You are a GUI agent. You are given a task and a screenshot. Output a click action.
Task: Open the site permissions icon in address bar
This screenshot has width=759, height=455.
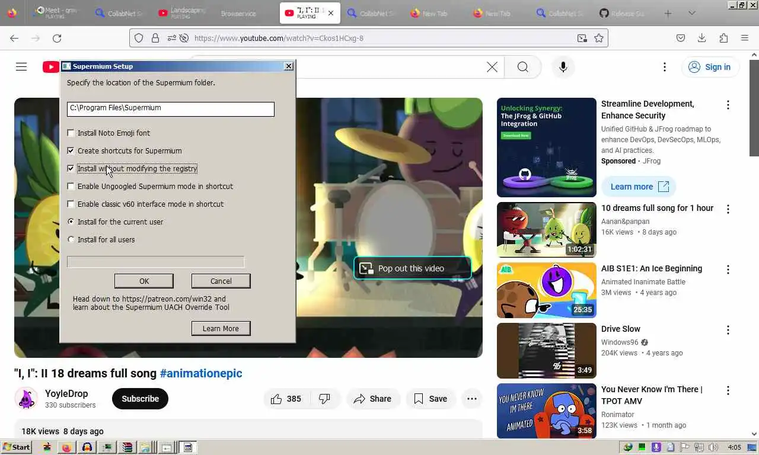pos(171,38)
